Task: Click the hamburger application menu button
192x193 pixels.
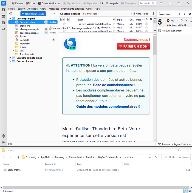Action: (x=161, y=3)
